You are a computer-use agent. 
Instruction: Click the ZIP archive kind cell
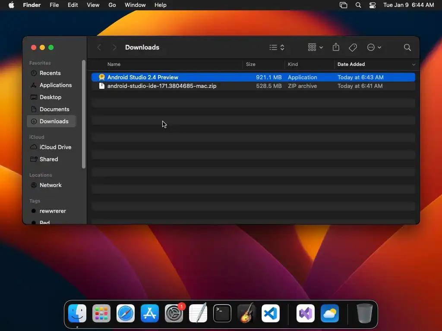coord(302,86)
